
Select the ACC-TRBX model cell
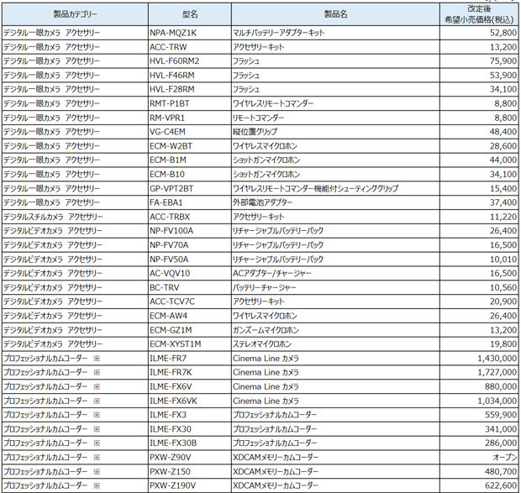(190, 217)
